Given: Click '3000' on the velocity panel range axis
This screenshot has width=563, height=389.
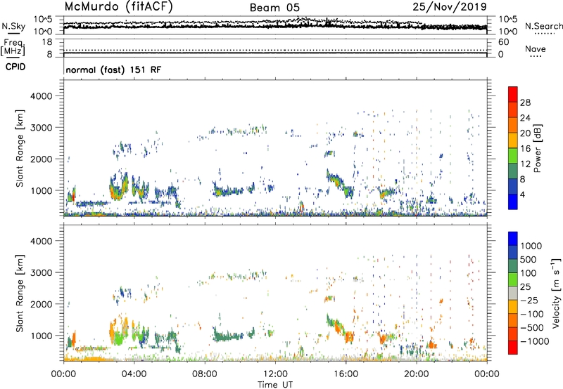Looking at the screenshot, I should [x=41, y=272].
